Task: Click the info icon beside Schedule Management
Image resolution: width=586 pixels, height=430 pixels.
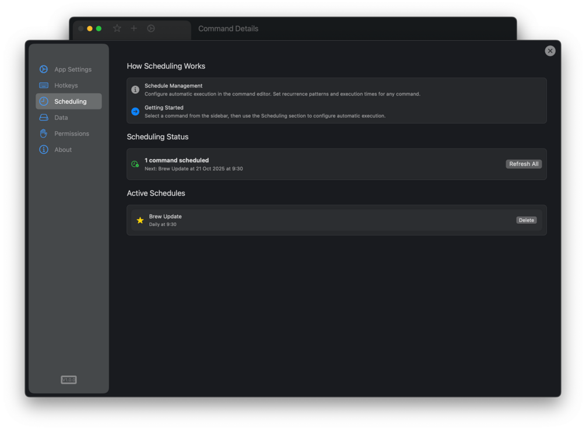Action: 135,90
